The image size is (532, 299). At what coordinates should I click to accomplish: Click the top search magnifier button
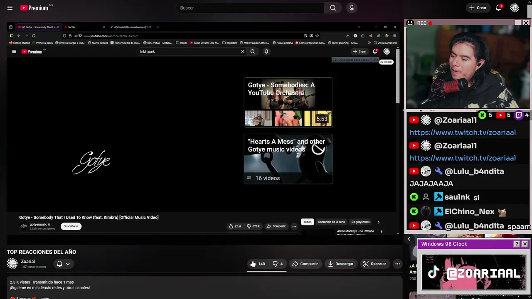[333, 8]
